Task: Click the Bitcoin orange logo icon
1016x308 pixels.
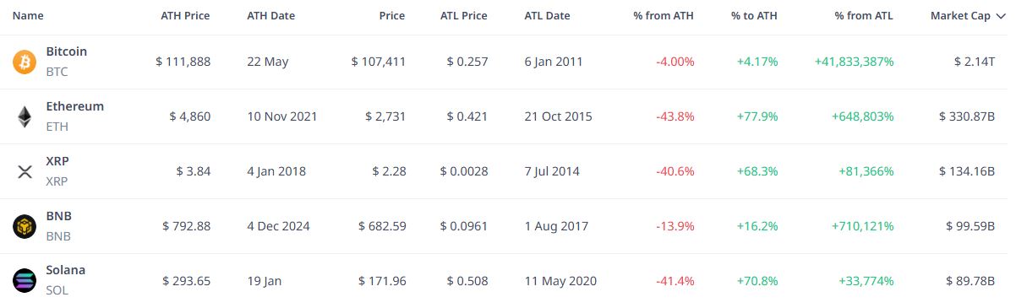Action: point(25,62)
